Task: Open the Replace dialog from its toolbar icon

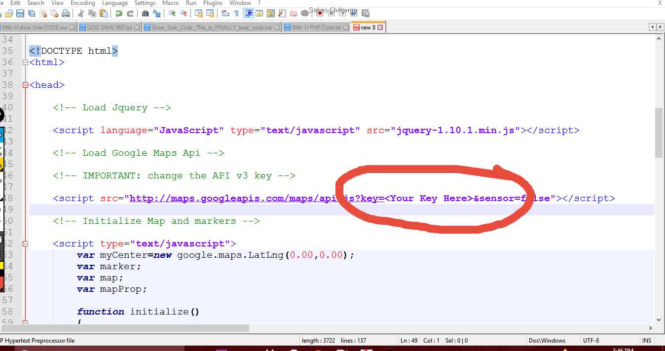Action: tap(156, 13)
